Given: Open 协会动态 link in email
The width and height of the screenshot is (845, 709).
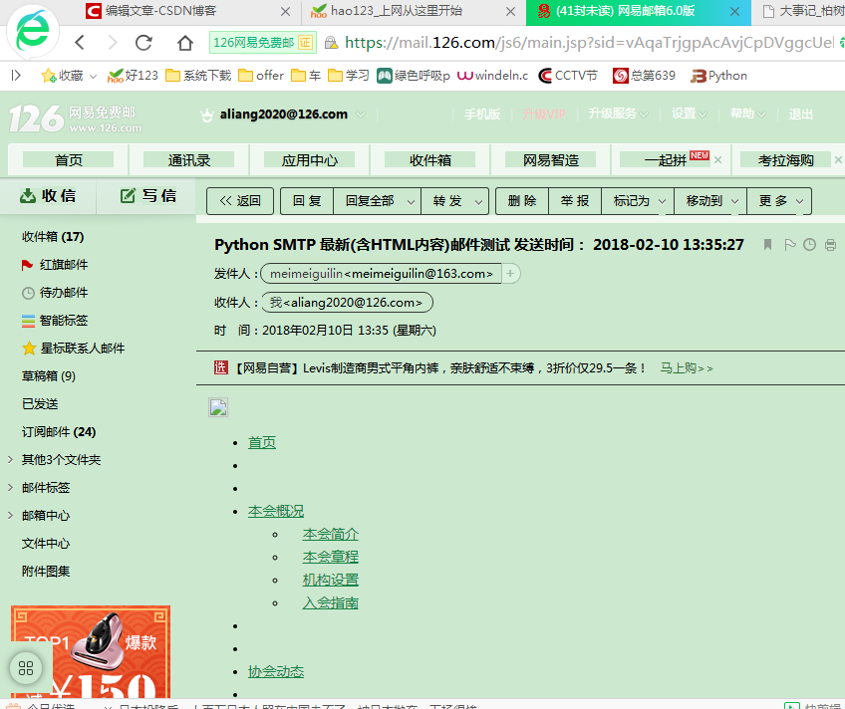Looking at the screenshot, I should coord(276,672).
